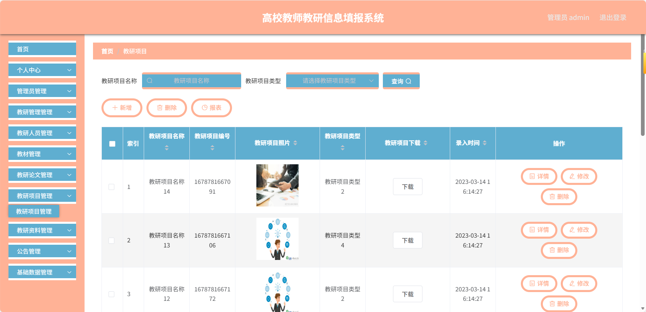This screenshot has height=312, width=646.
Task: Select the 教研项目管理 submenu item
Action: [34, 211]
